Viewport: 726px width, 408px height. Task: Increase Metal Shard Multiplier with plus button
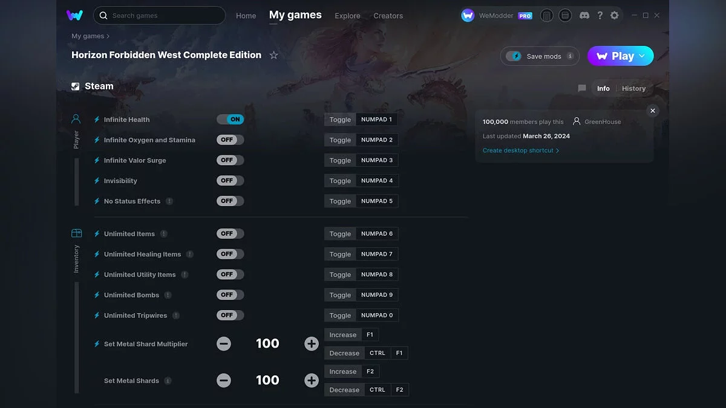(312, 344)
